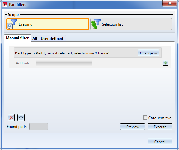Close the Part filters dialog
179x150 pixels.
(x=170, y=3)
